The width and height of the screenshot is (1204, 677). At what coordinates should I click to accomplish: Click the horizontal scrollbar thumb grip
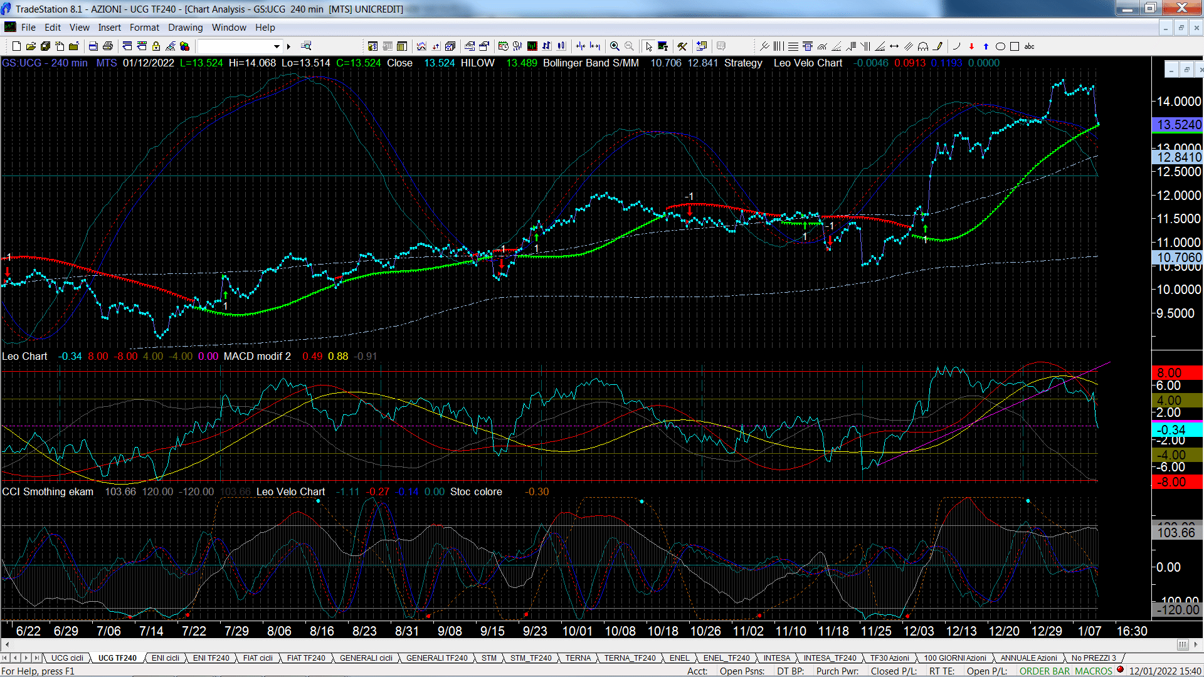click(x=1183, y=644)
